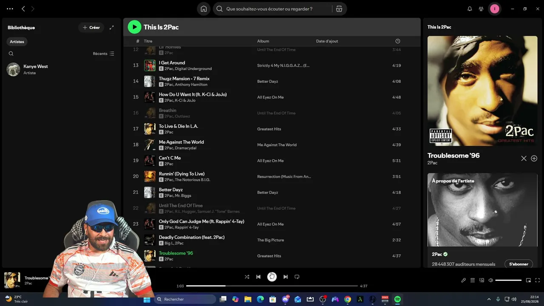This screenshot has height=306, width=544.
Task: Enter full screen mode
Action: 537,280
